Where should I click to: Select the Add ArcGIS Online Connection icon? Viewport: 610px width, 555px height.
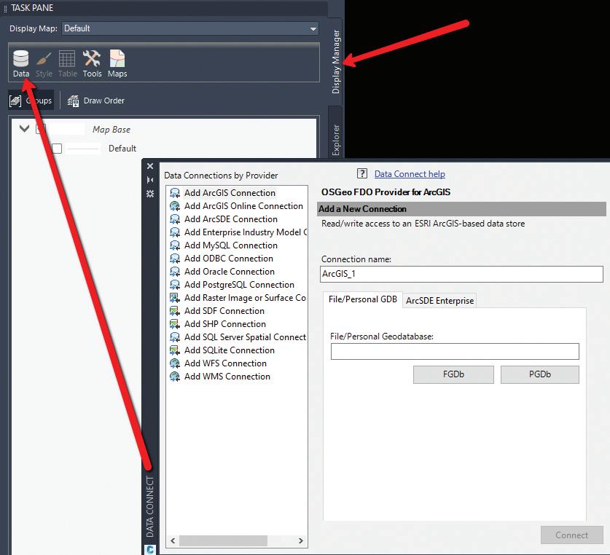coord(175,206)
